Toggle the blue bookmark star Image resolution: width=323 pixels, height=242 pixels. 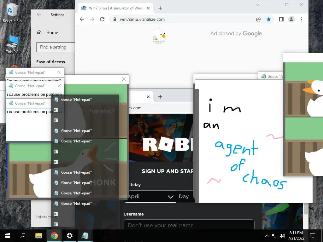(269, 19)
